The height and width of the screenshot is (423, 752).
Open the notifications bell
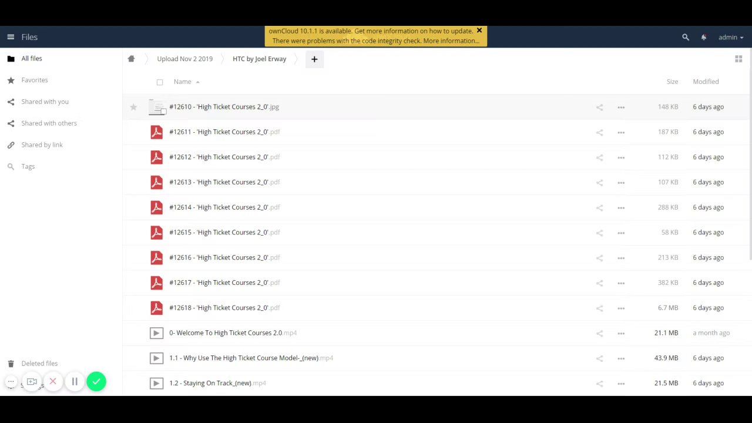(703, 37)
